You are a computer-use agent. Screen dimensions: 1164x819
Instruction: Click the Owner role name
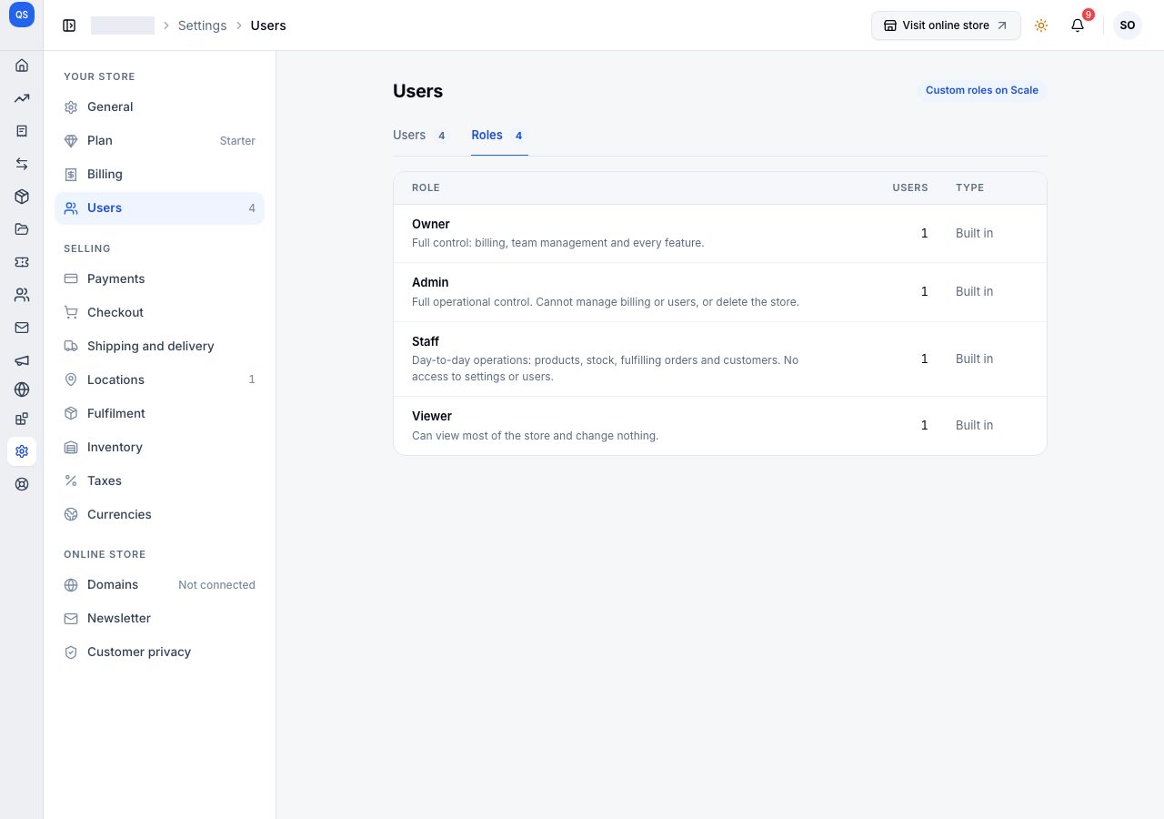tap(431, 224)
